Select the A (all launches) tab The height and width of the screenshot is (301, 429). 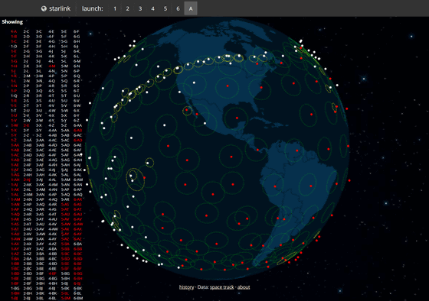click(x=191, y=8)
